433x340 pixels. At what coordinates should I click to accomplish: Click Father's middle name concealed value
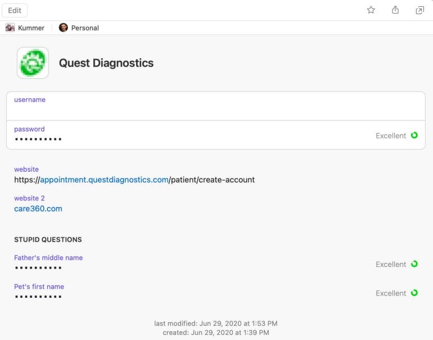pos(38,267)
